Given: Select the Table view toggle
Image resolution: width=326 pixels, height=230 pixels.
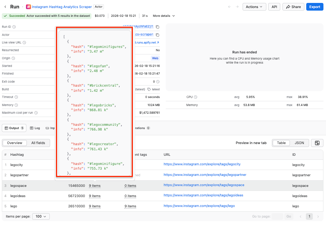Looking at the screenshot, I should tap(281, 143).
